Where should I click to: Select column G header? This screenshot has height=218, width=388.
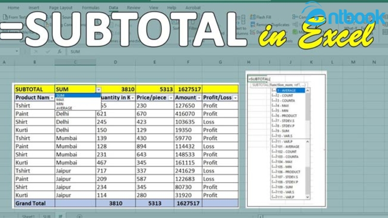click(220, 62)
